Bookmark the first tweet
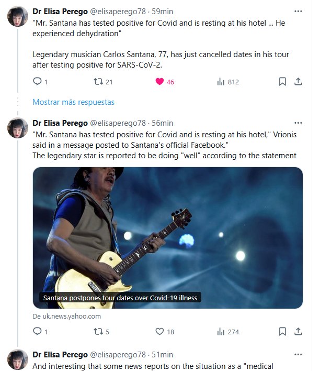Viewport: 320px width, 371px height. coord(282,81)
